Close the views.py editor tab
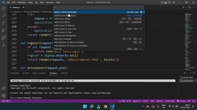Screen dimensions: 197x110 (x=23, y=7)
